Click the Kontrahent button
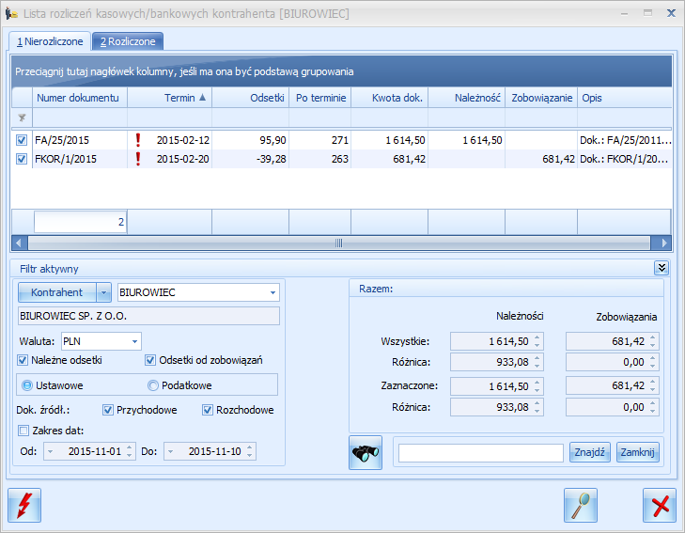685x533 pixels. pos(56,292)
